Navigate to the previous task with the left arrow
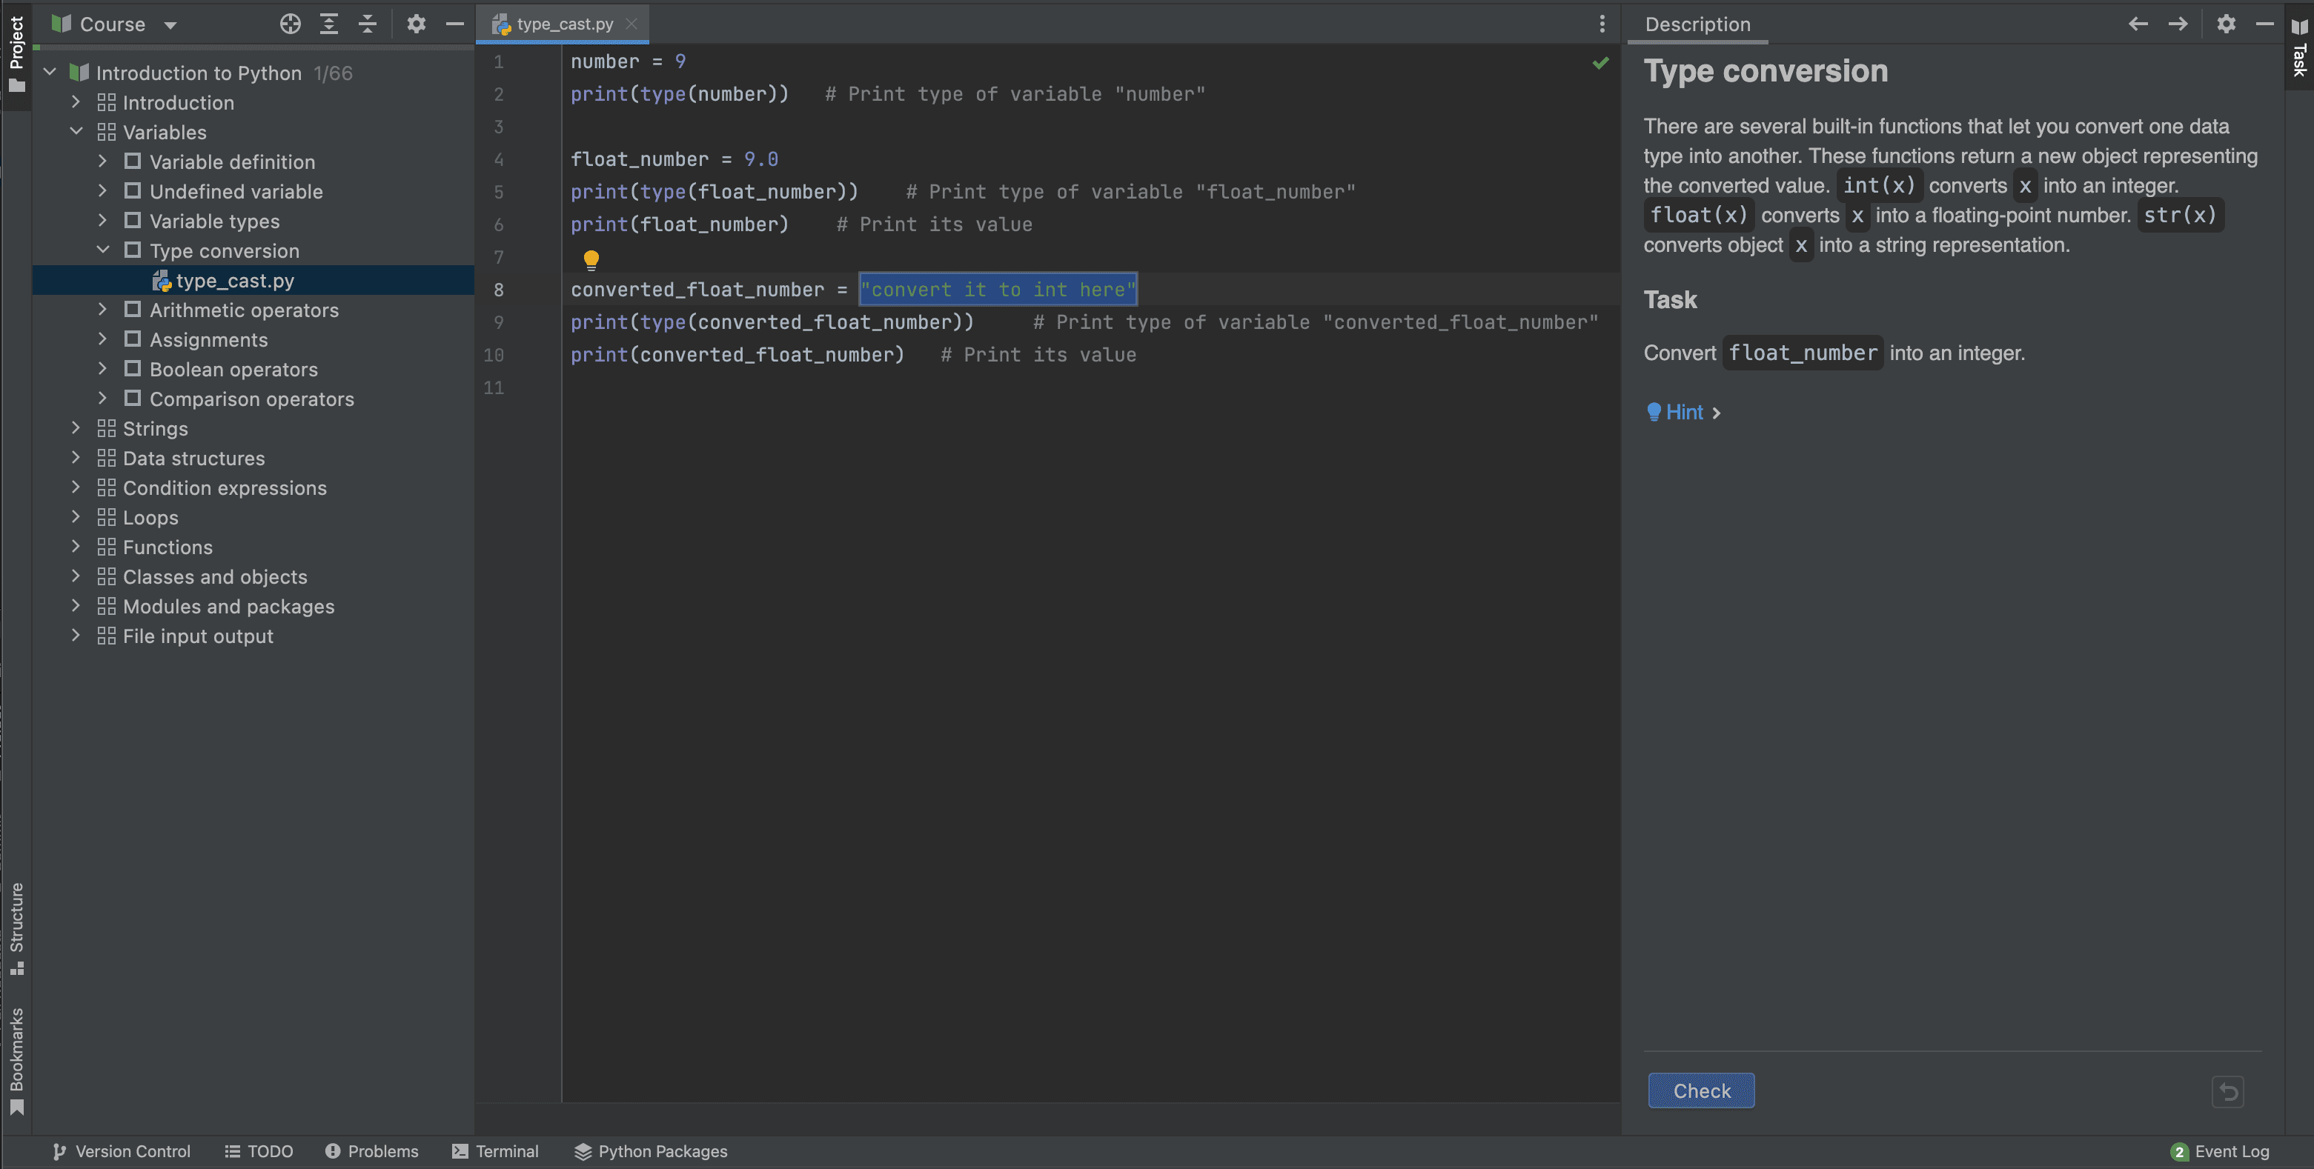Screen dimensions: 2314x1169 tap(2138, 24)
